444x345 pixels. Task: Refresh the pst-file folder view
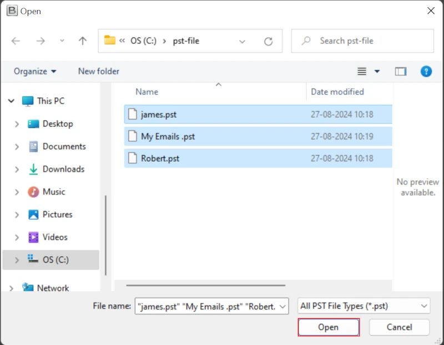pos(269,41)
